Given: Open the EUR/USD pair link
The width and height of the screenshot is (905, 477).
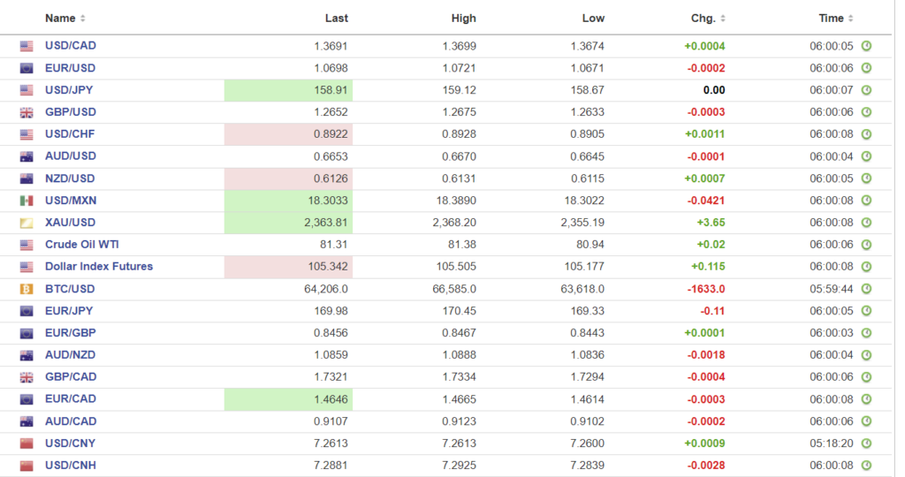Looking at the screenshot, I should click(x=70, y=68).
